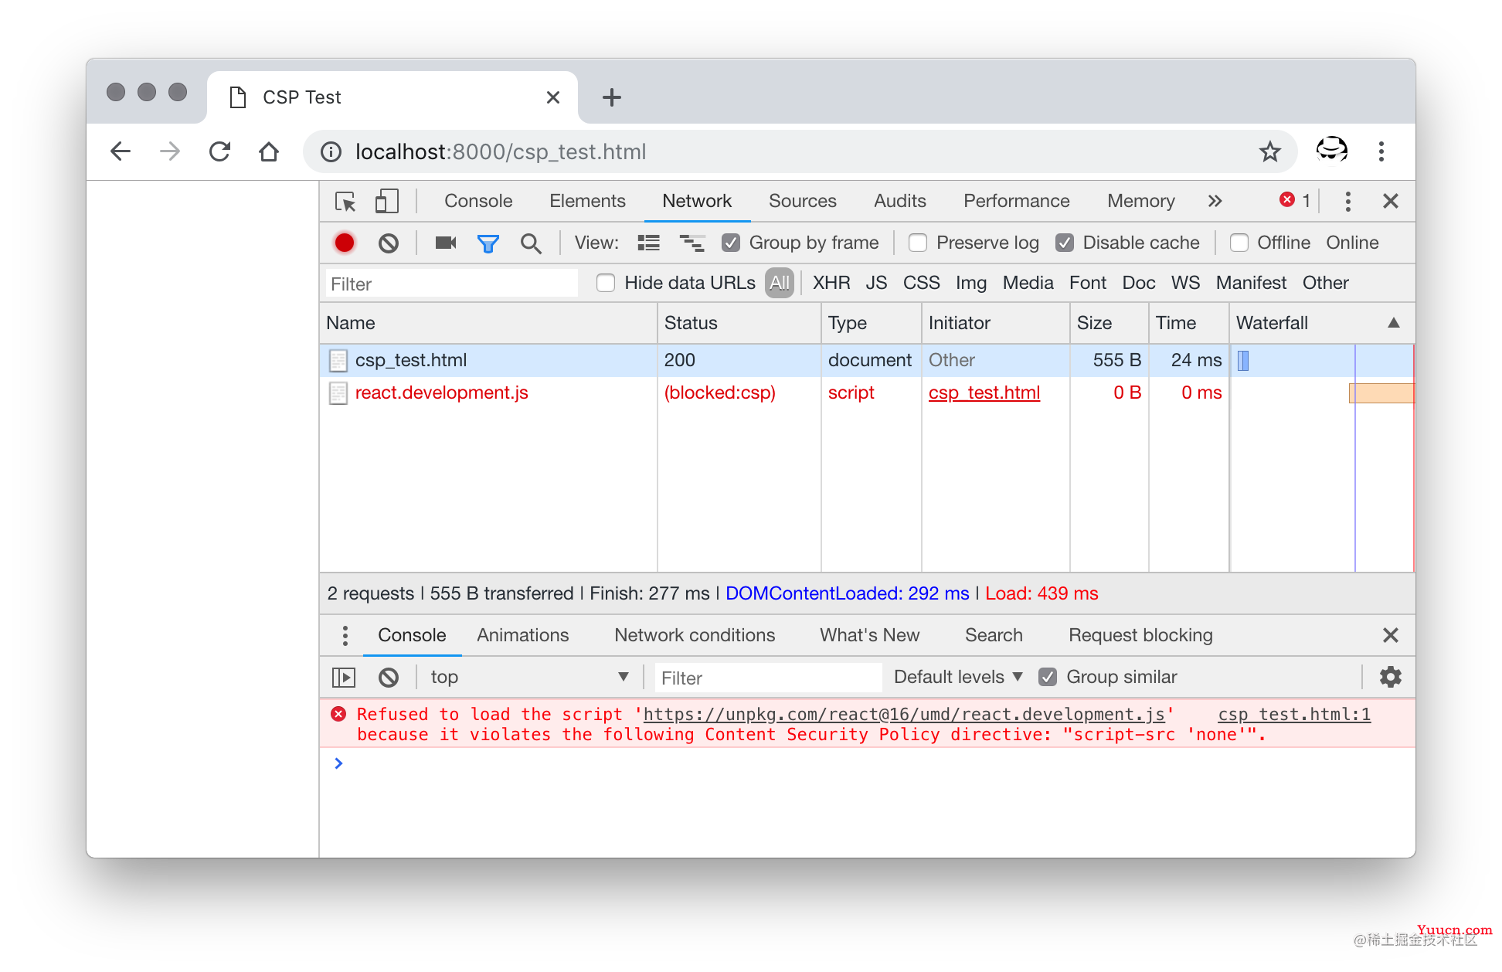
Task: Sort requests by Status column
Action: (x=739, y=323)
